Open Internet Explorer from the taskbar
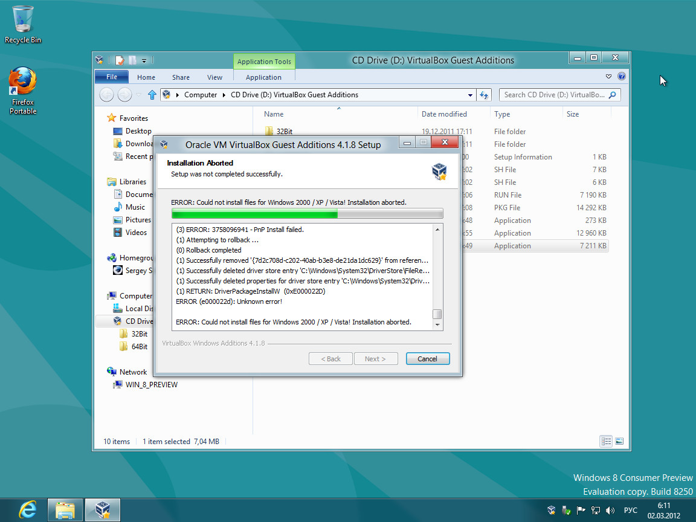This screenshot has width=696, height=522. click(x=28, y=509)
